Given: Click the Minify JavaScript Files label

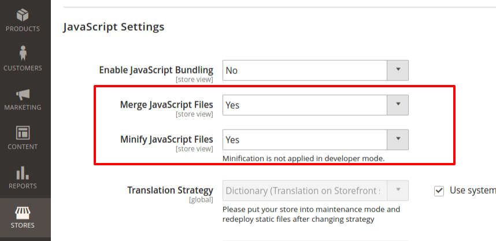Looking at the screenshot, I should pyautogui.click(x=166, y=139).
